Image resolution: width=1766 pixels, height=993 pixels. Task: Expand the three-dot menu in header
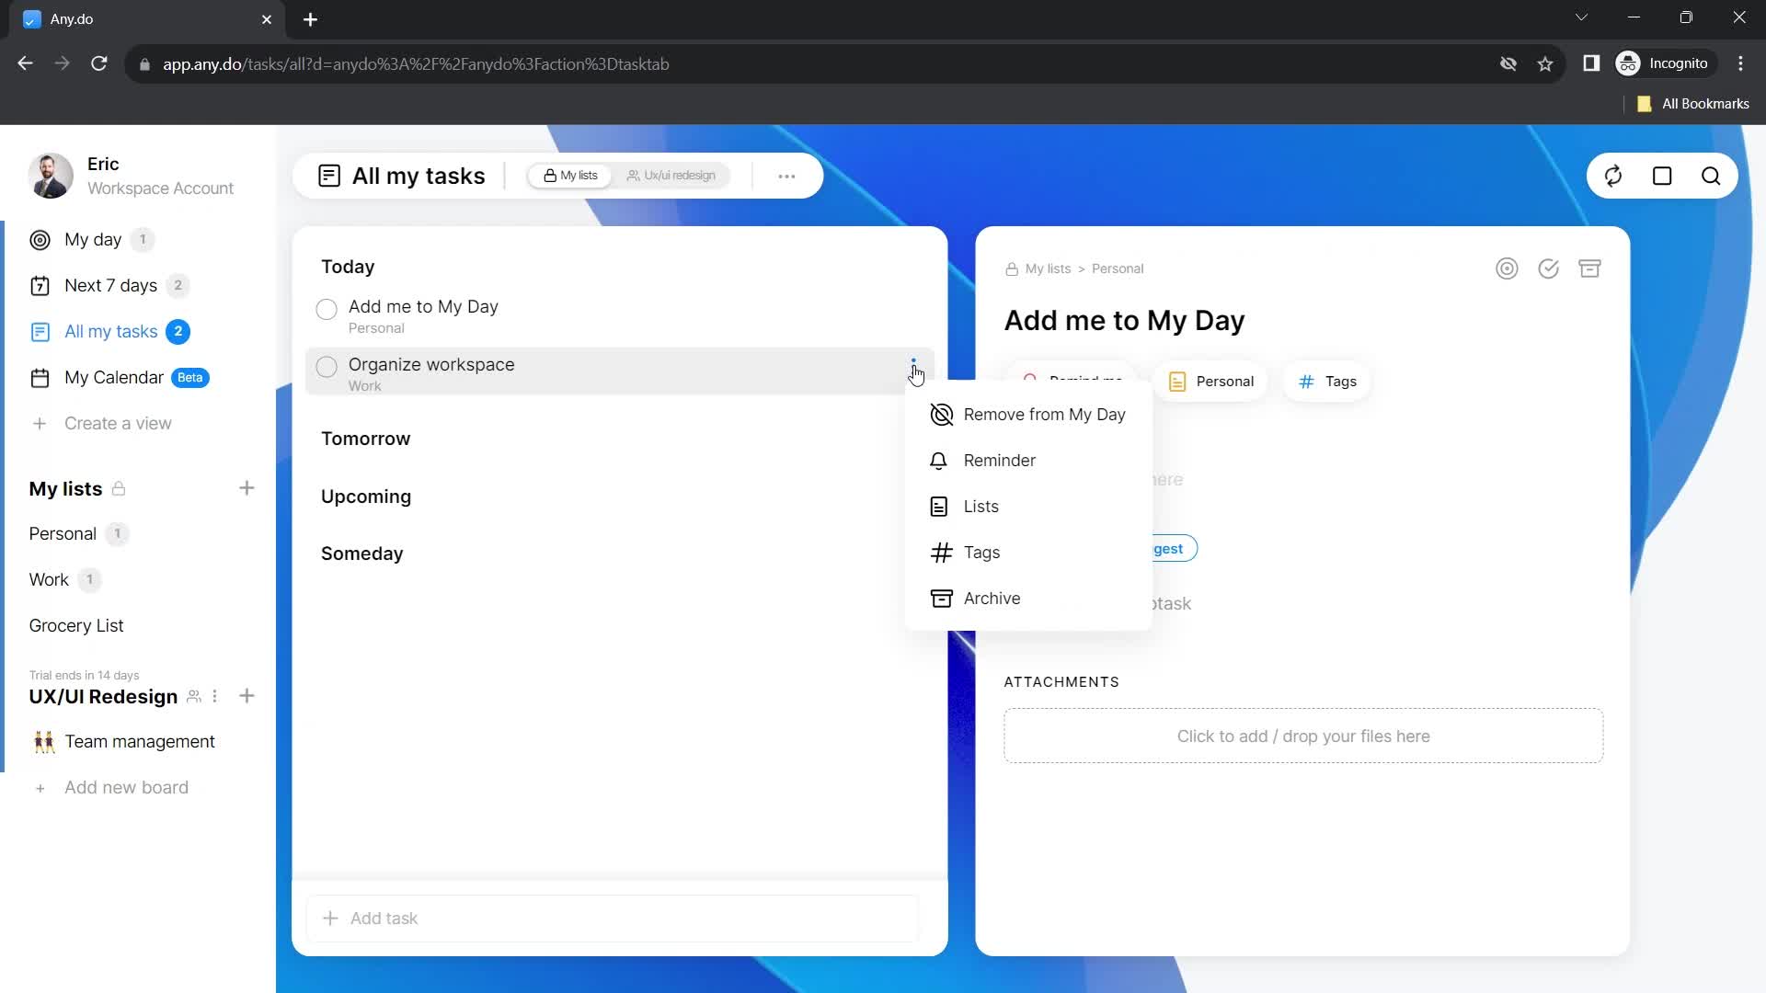click(788, 176)
